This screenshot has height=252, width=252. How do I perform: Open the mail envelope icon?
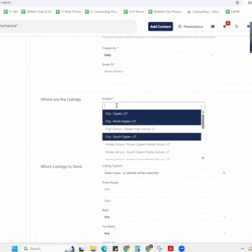[x=213, y=27]
